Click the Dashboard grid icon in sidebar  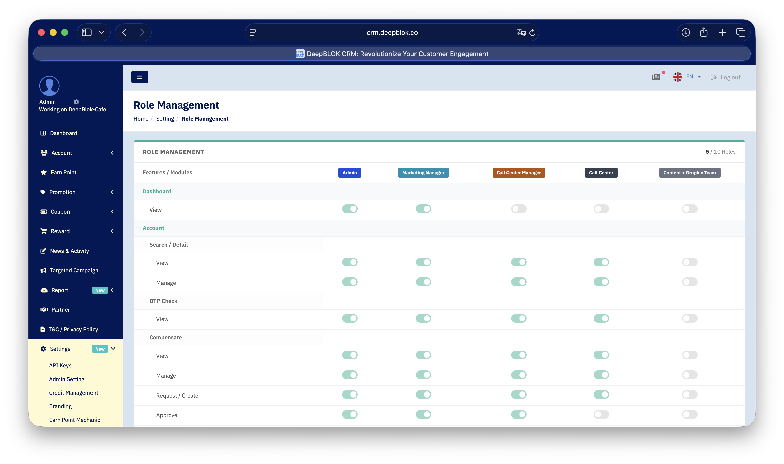click(43, 133)
